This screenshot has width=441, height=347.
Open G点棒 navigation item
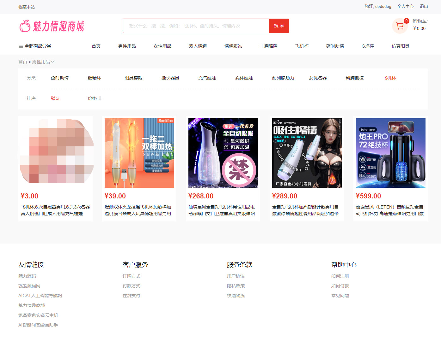[x=368, y=46]
